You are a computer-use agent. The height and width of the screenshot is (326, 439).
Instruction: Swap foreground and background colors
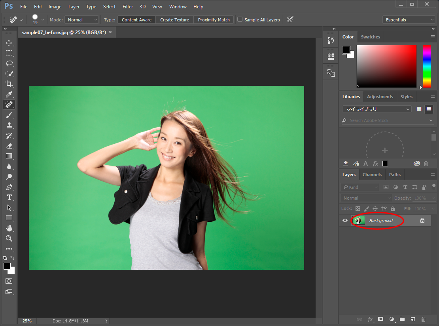point(12,257)
